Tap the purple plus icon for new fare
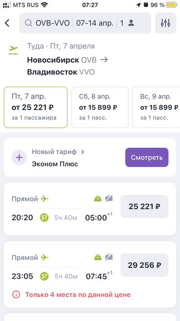180x321 pixels. coord(19,158)
